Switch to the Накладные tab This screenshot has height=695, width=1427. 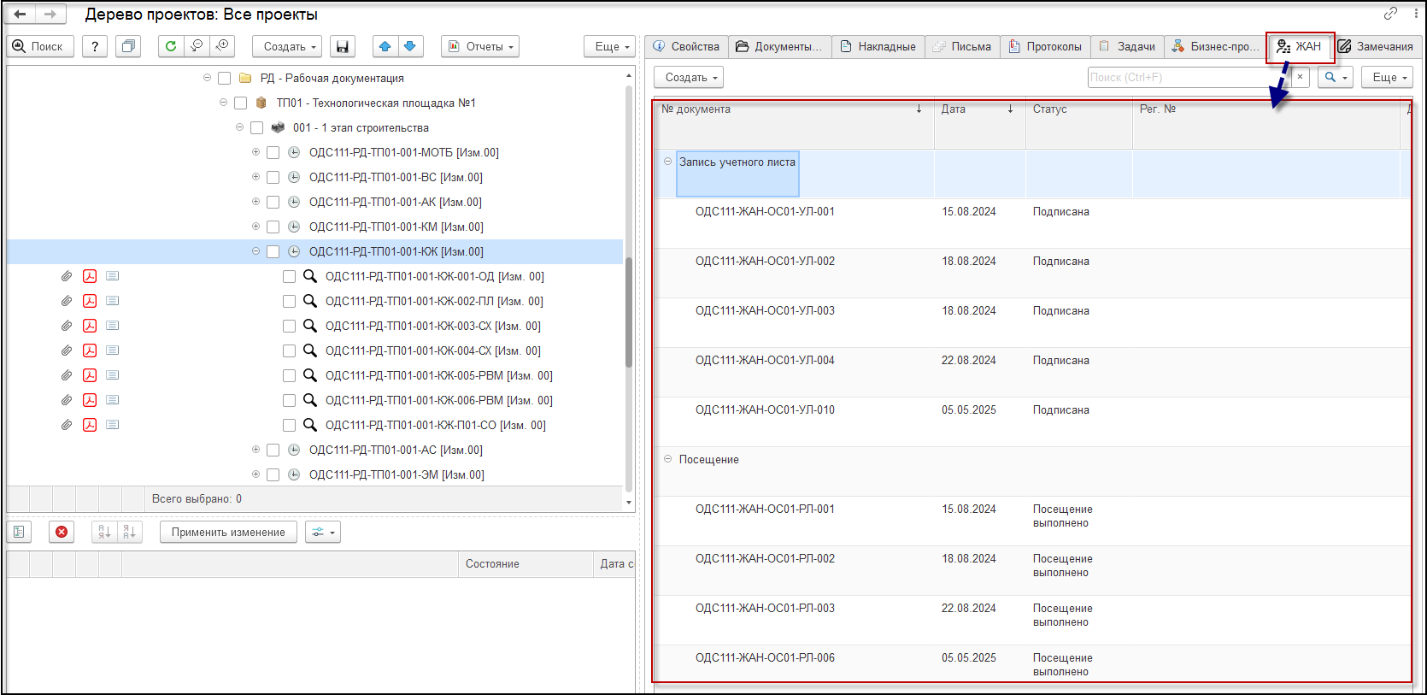click(x=878, y=46)
